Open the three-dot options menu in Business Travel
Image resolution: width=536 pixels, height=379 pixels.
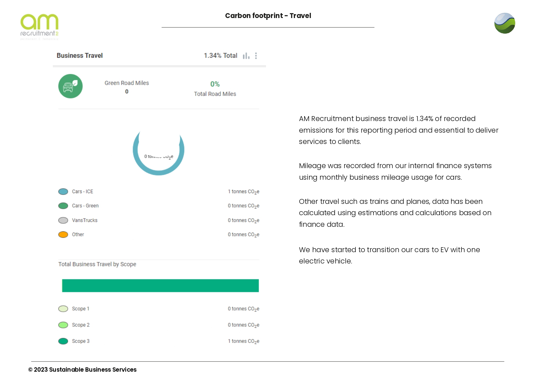pos(256,56)
